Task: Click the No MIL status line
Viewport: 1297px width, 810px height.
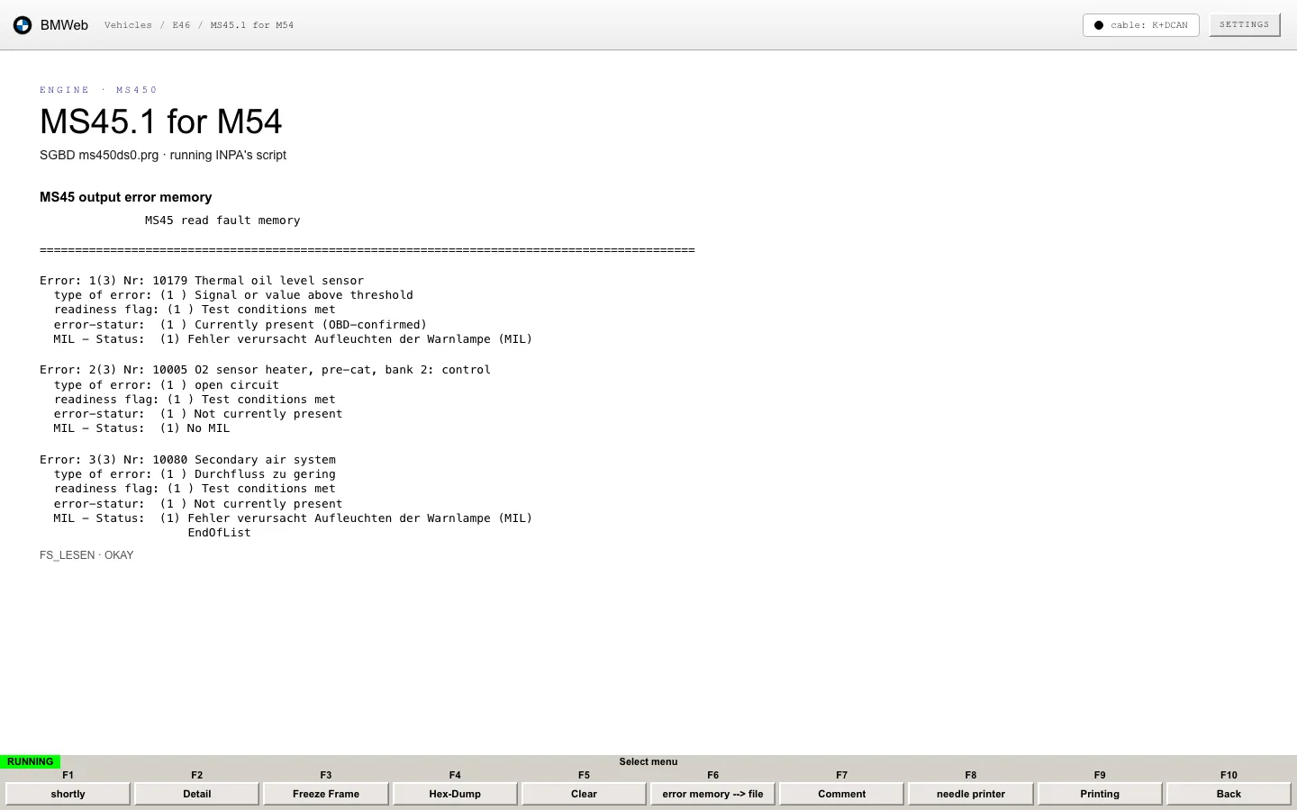Action: point(142,428)
